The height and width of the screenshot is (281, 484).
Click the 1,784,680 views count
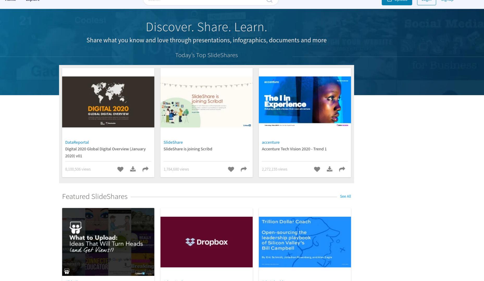176,169
